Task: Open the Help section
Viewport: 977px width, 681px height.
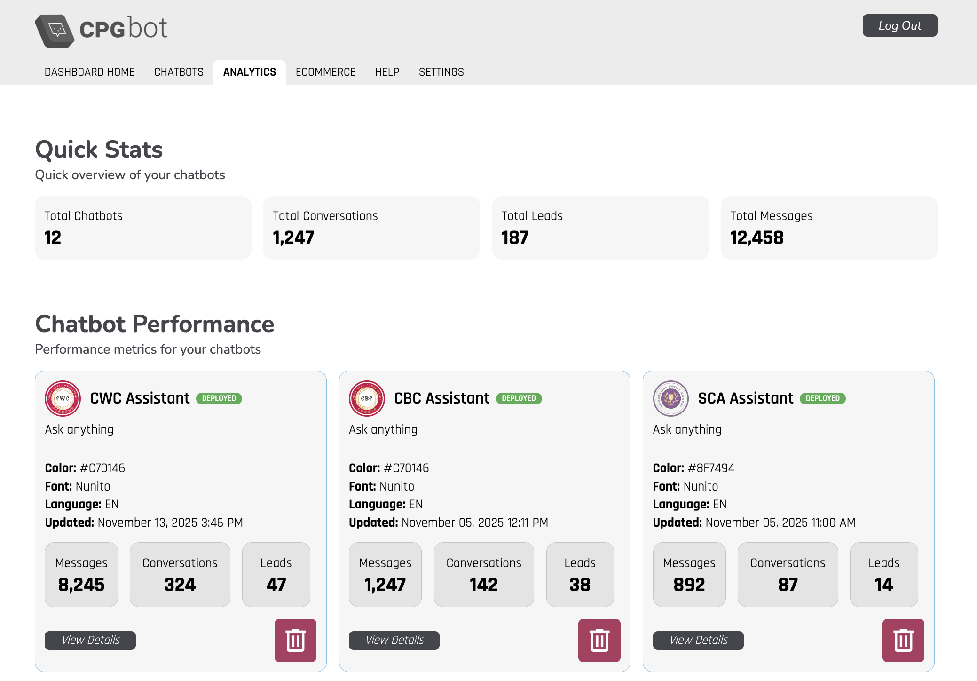Action: [x=387, y=72]
